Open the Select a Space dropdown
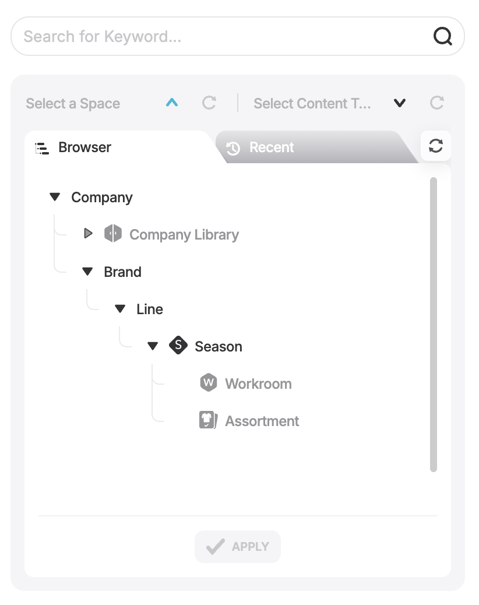The height and width of the screenshot is (605, 479). coord(172,103)
